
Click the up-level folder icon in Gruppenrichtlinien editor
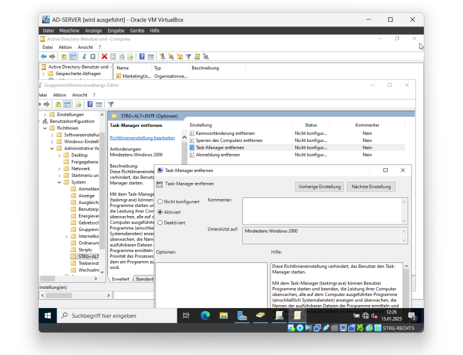tap(58, 104)
